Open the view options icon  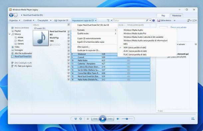(108, 20)
